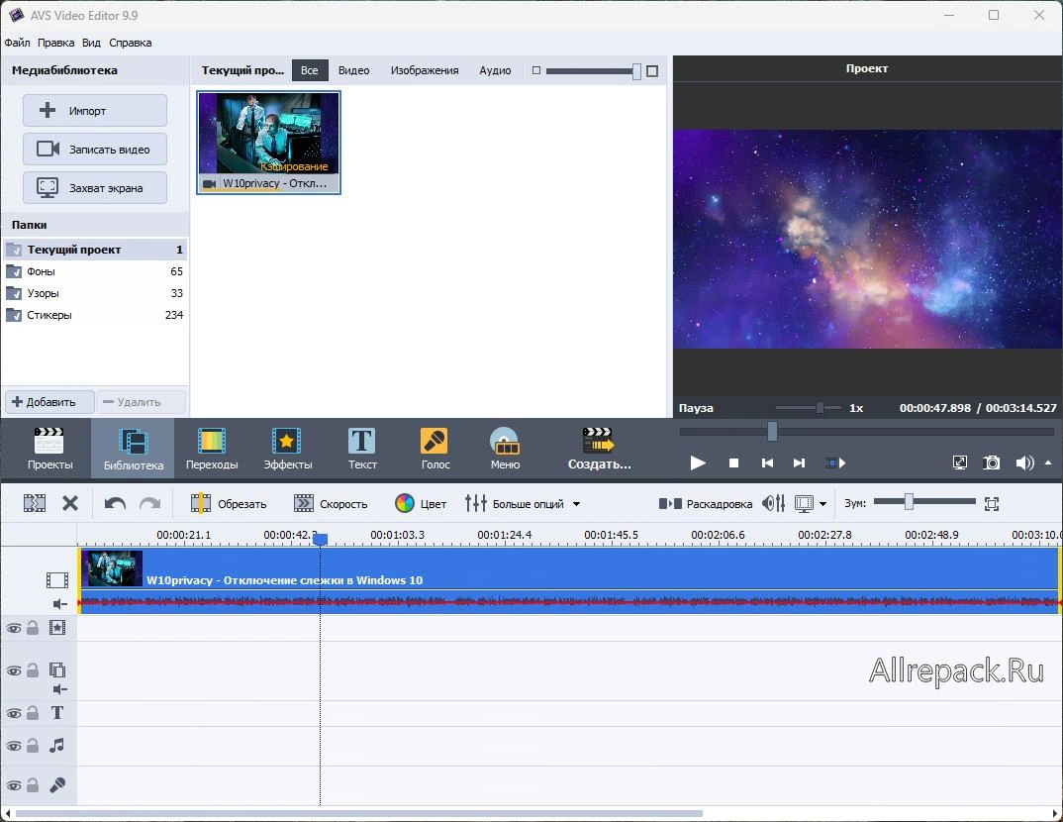Click the next scene playback icon
Viewport: 1063px width, 822px height.
(835, 462)
